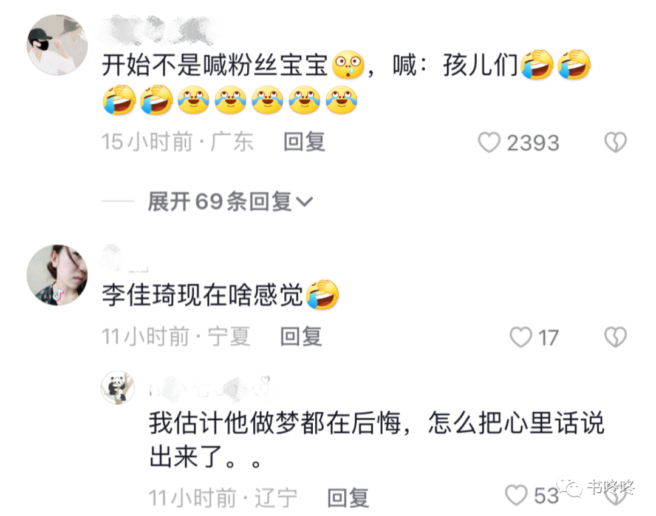Image resolution: width=656 pixels, height=516 pixels.
Task: Reply to the 11小时前 辽宁 comment
Action: pos(348,498)
